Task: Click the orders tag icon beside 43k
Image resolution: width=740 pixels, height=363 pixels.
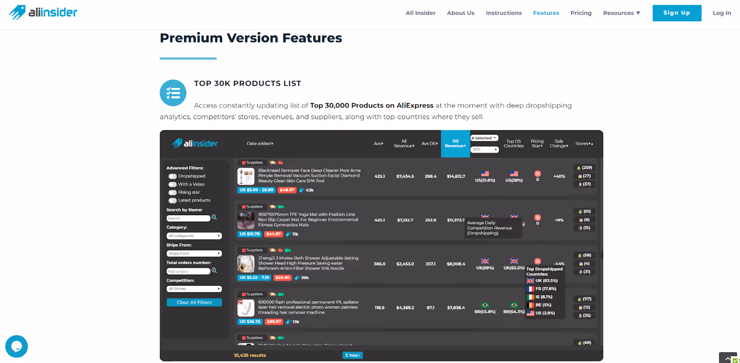Action: tap(302, 190)
